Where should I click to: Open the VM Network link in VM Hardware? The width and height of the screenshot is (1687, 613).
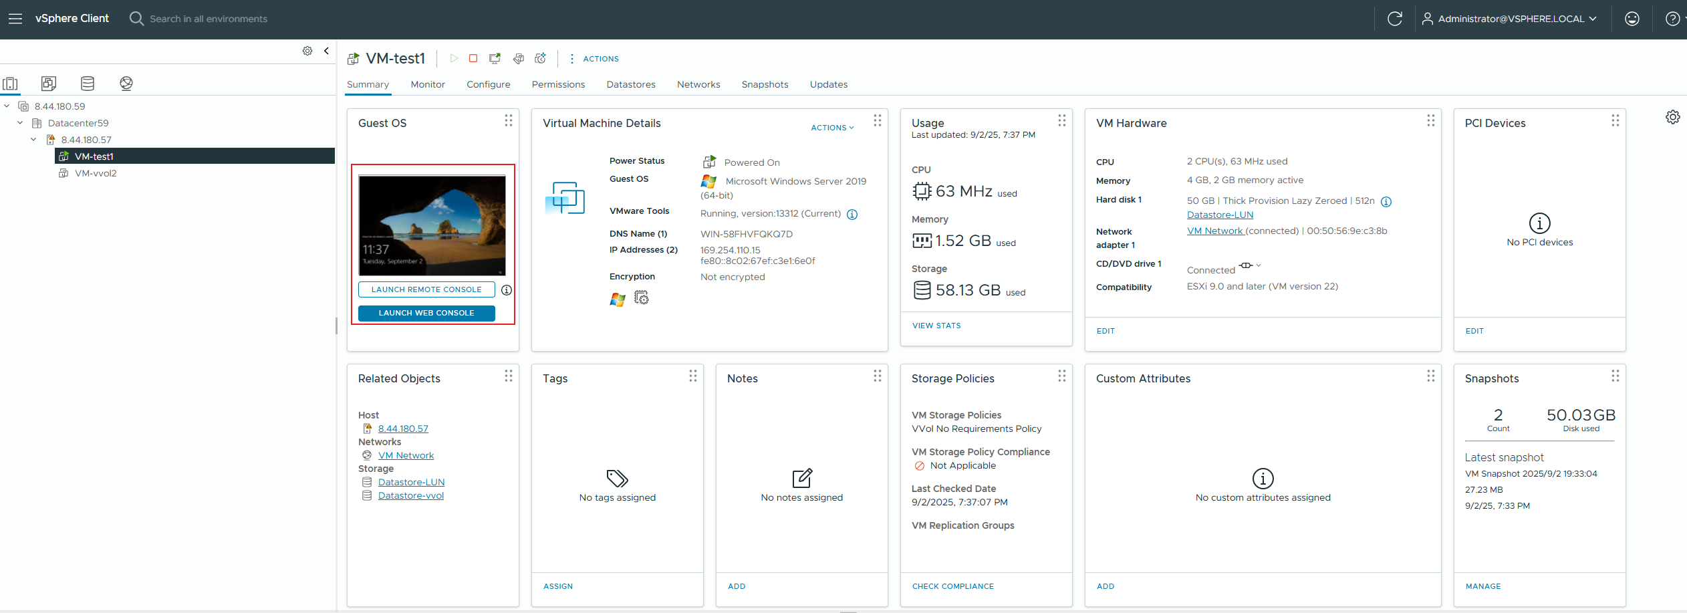point(1214,231)
